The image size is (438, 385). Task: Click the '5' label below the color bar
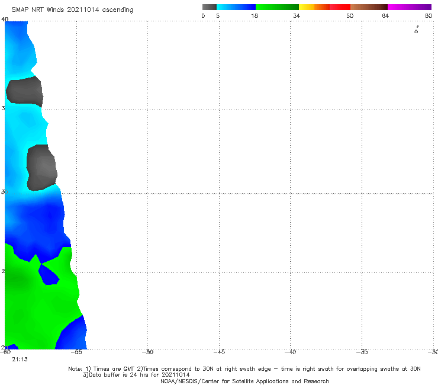point(218,15)
